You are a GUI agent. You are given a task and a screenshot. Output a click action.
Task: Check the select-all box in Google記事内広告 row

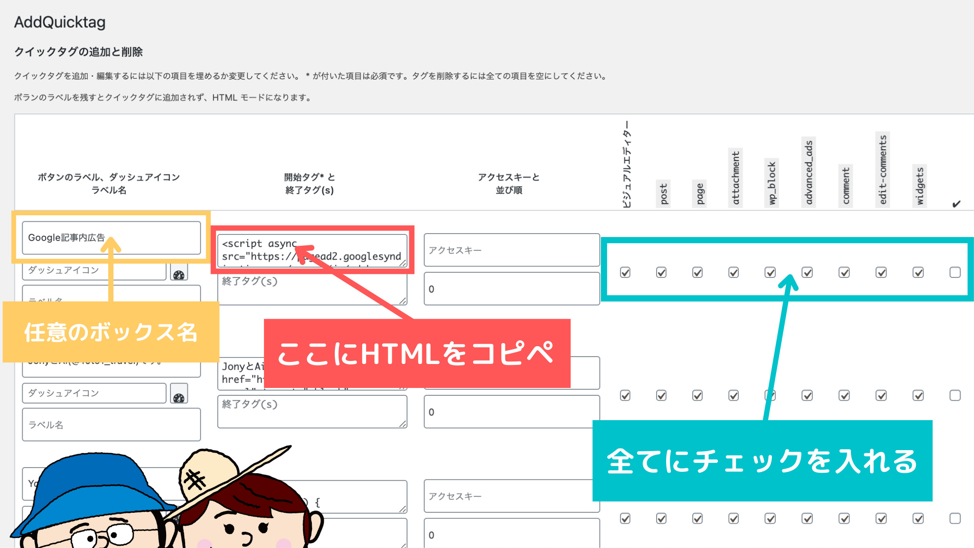pos(955,273)
